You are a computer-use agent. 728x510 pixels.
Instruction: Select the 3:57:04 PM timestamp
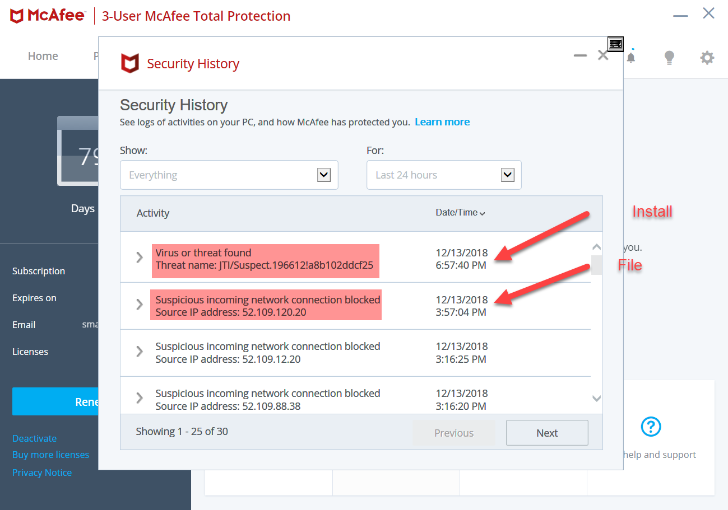coord(461,312)
